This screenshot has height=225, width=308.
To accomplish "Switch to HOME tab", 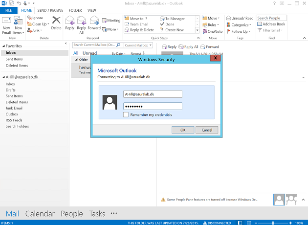I will (26, 10).
